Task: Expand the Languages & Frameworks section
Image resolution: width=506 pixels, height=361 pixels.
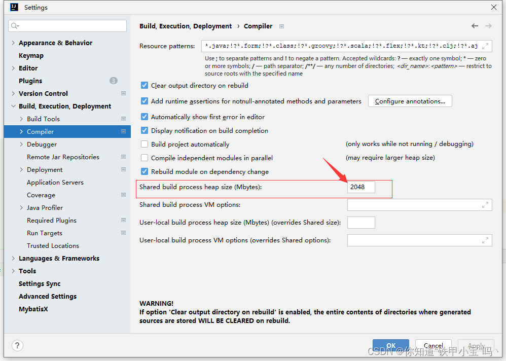Action: click(x=13, y=259)
